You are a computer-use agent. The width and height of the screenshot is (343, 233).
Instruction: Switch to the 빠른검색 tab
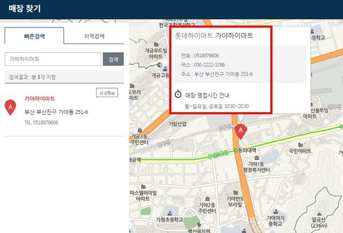pyautogui.click(x=34, y=35)
